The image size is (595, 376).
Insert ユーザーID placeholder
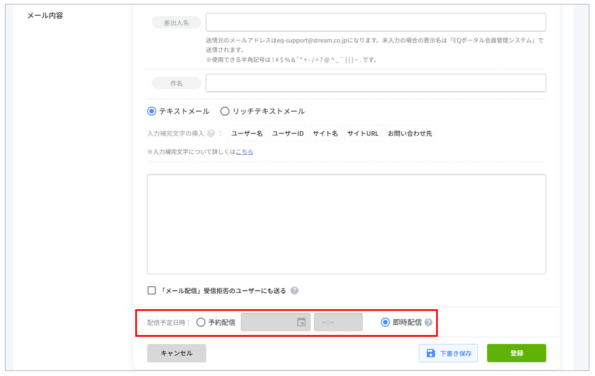(287, 133)
